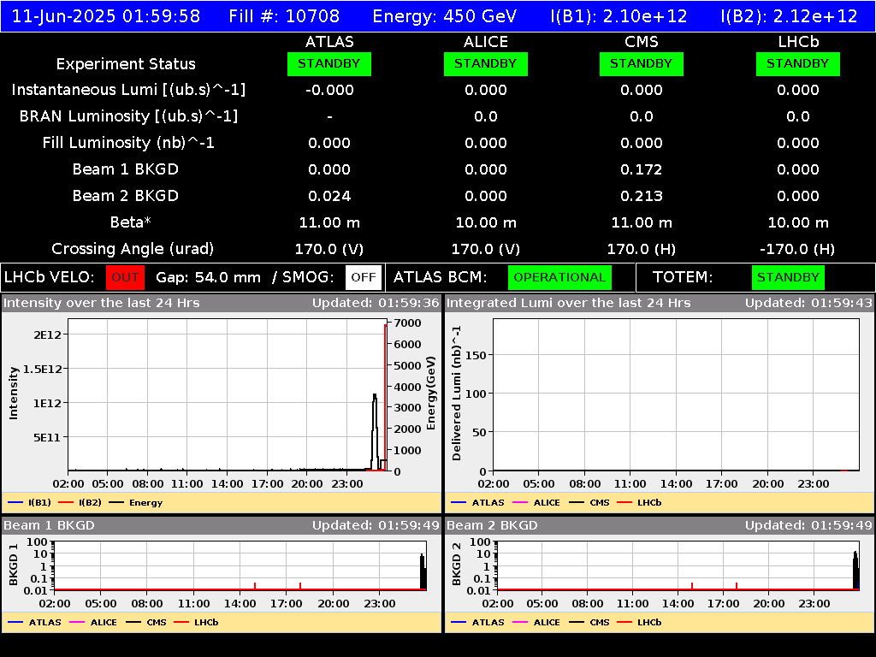The width and height of the screenshot is (876, 657).
Task: Click the Experiment Status row label
Action: click(126, 64)
